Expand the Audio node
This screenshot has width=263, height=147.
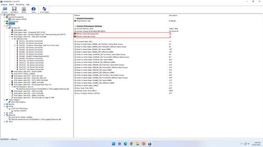4,113
